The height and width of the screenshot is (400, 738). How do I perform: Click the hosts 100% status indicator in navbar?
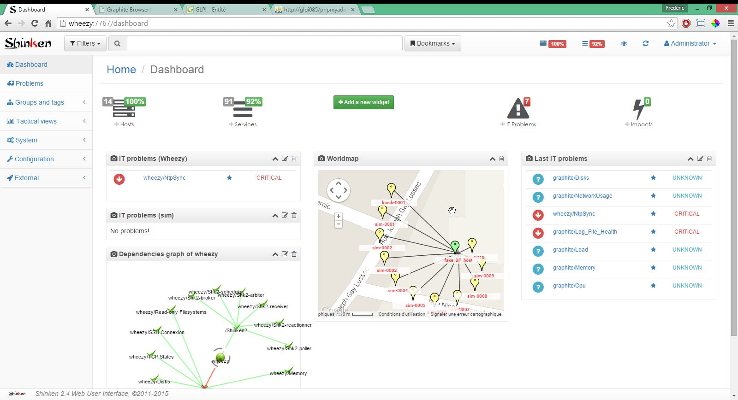tap(553, 44)
